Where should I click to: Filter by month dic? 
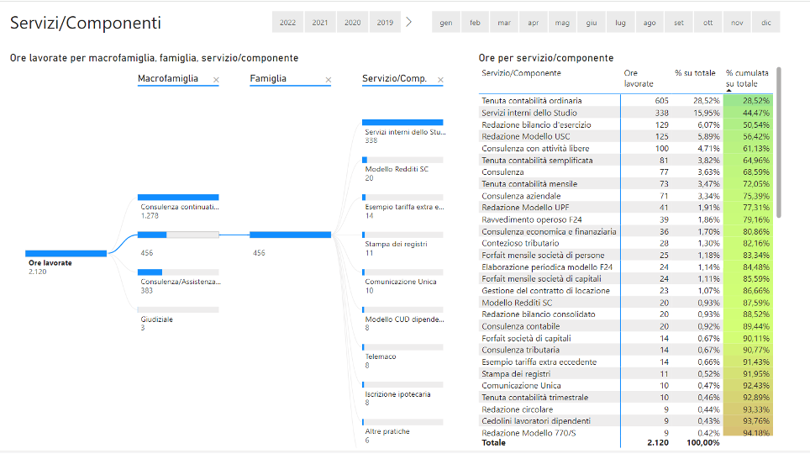pos(765,23)
